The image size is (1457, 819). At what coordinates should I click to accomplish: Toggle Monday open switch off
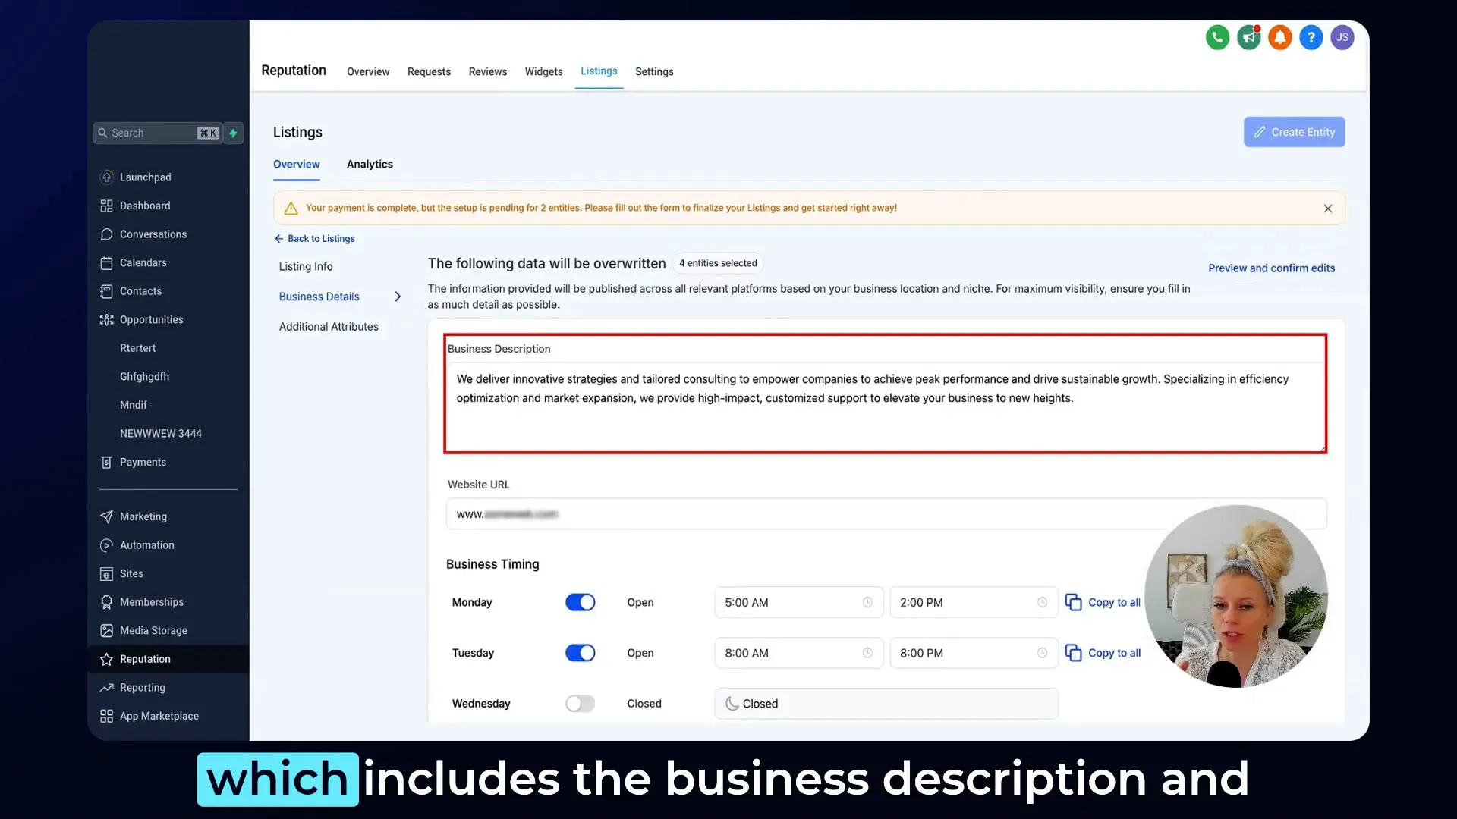tap(580, 602)
